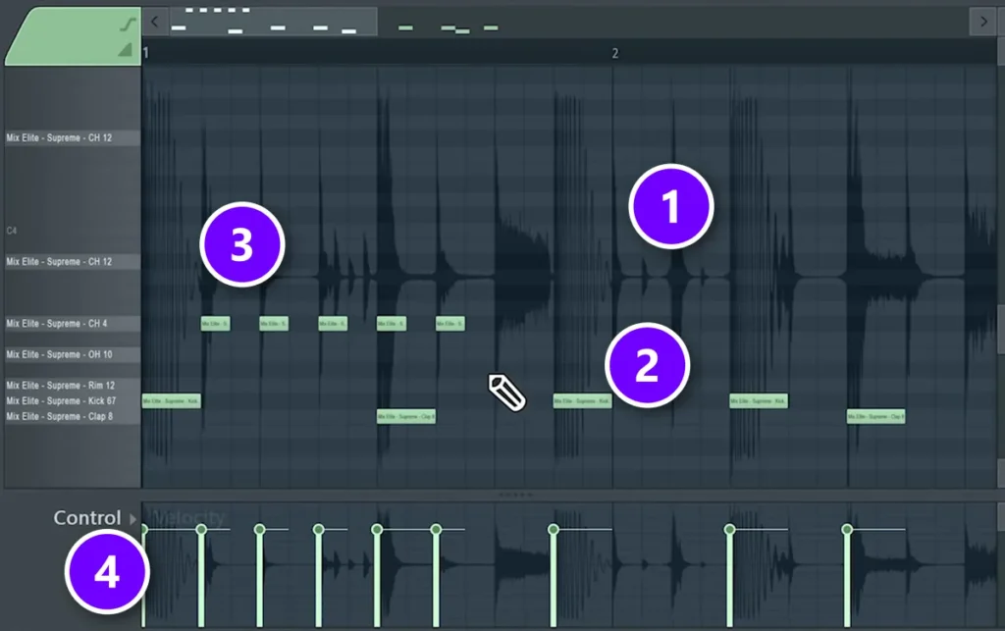Open the Control lane dropdown arrow

point(132,518)
